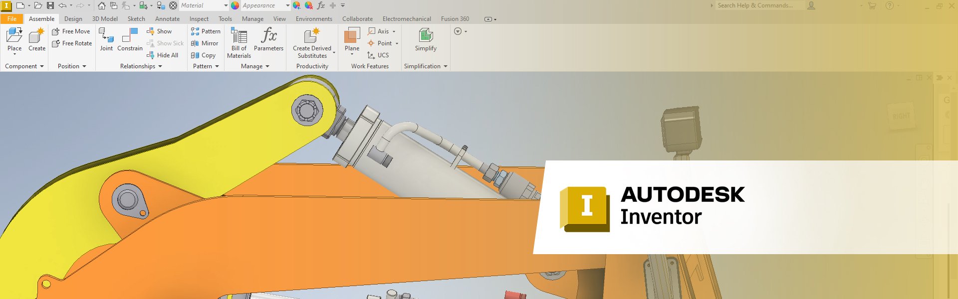Screen dimensions: 958x299
Task: Click the Place component icon
Action: point(14,36)
